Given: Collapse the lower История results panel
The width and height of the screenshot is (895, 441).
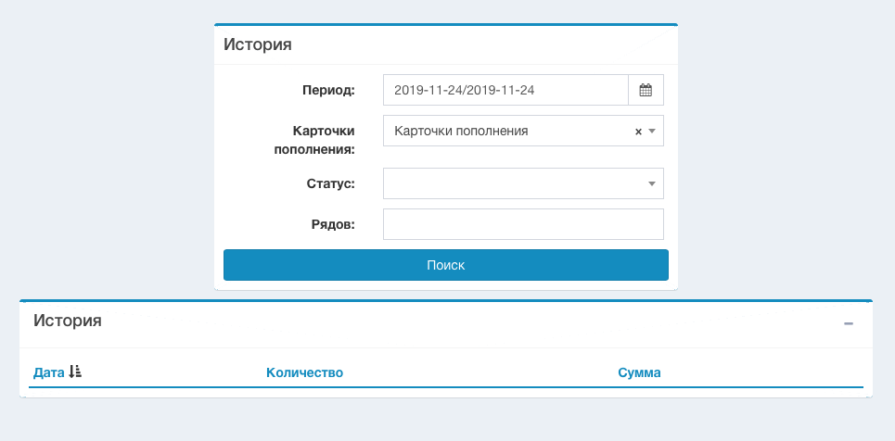Looking at the screenshot, I should click(848, 323).
